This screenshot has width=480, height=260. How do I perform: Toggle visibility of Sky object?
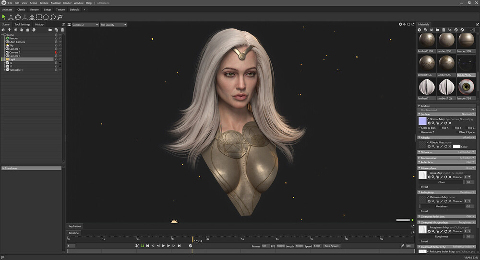tap(60, 45)
